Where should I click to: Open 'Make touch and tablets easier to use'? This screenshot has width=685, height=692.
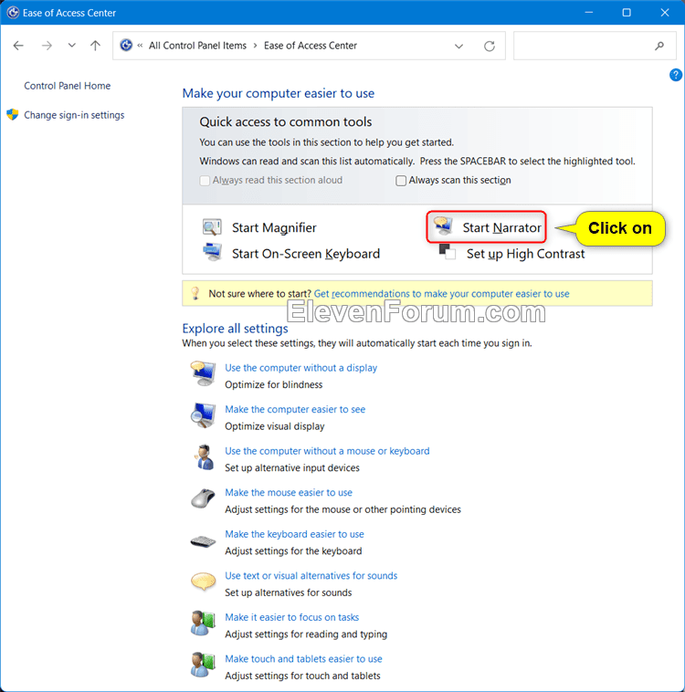(x=303, y=659)
